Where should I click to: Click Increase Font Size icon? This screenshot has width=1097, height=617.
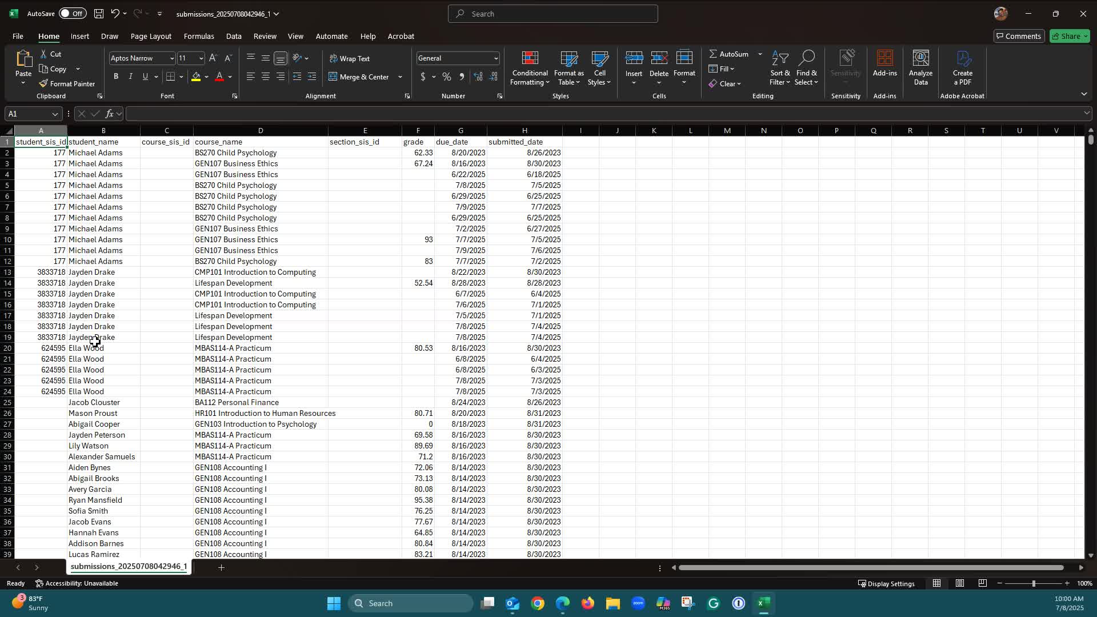[x=213, y=58]
